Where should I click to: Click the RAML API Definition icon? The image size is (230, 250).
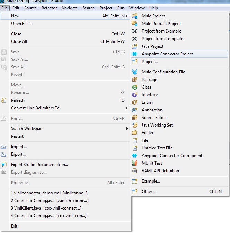pos(135,171)
